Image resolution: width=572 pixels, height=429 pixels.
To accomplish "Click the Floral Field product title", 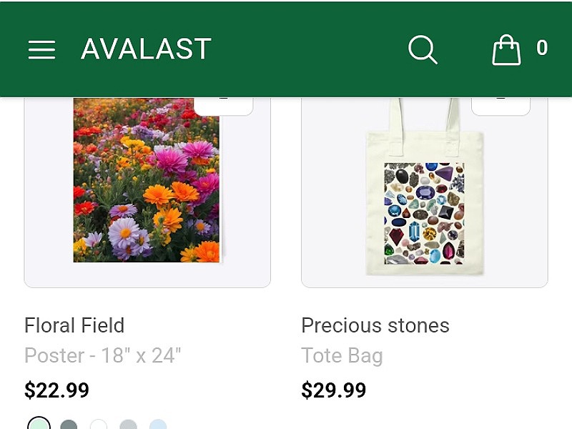I will pos(74,325).
